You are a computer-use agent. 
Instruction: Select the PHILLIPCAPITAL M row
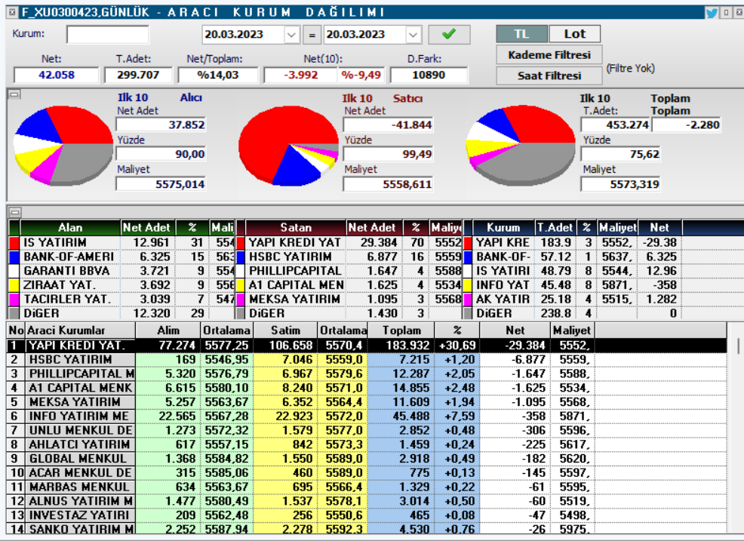[366, 374]
